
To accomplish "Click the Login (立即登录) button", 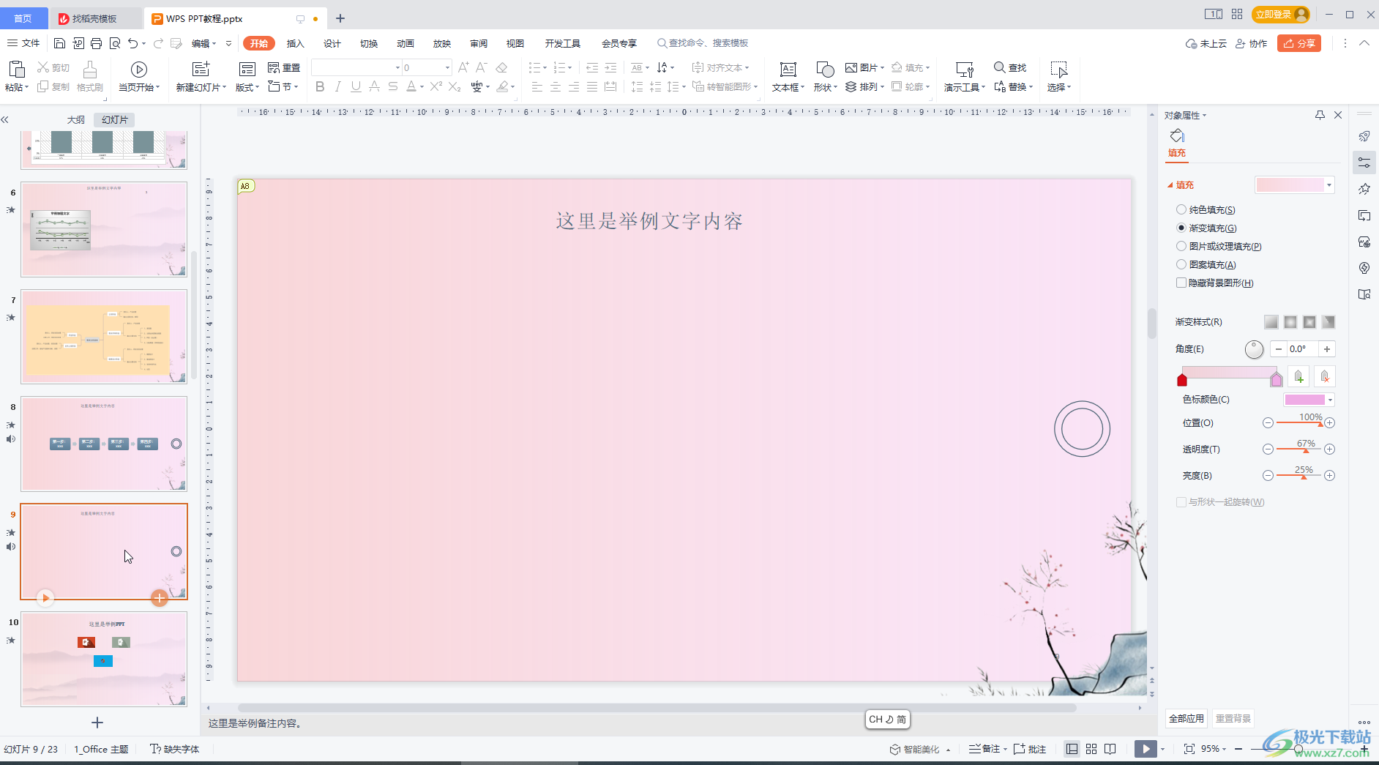I will 1281,14.
